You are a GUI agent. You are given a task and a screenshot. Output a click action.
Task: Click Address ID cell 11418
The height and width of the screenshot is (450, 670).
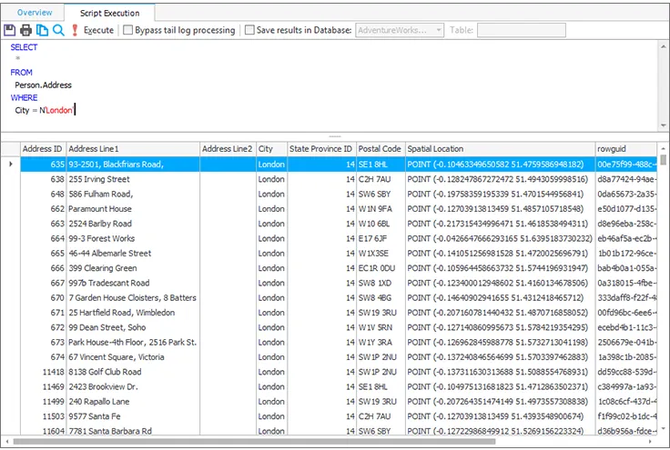click(x=43, y=372)
